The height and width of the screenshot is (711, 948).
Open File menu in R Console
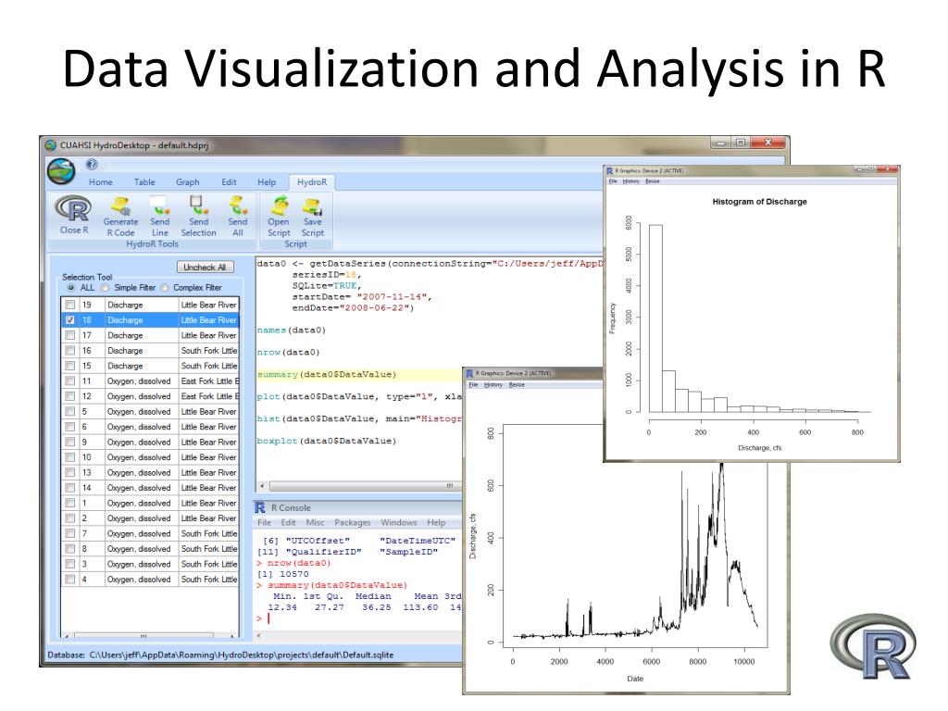(x=264, y=522)
